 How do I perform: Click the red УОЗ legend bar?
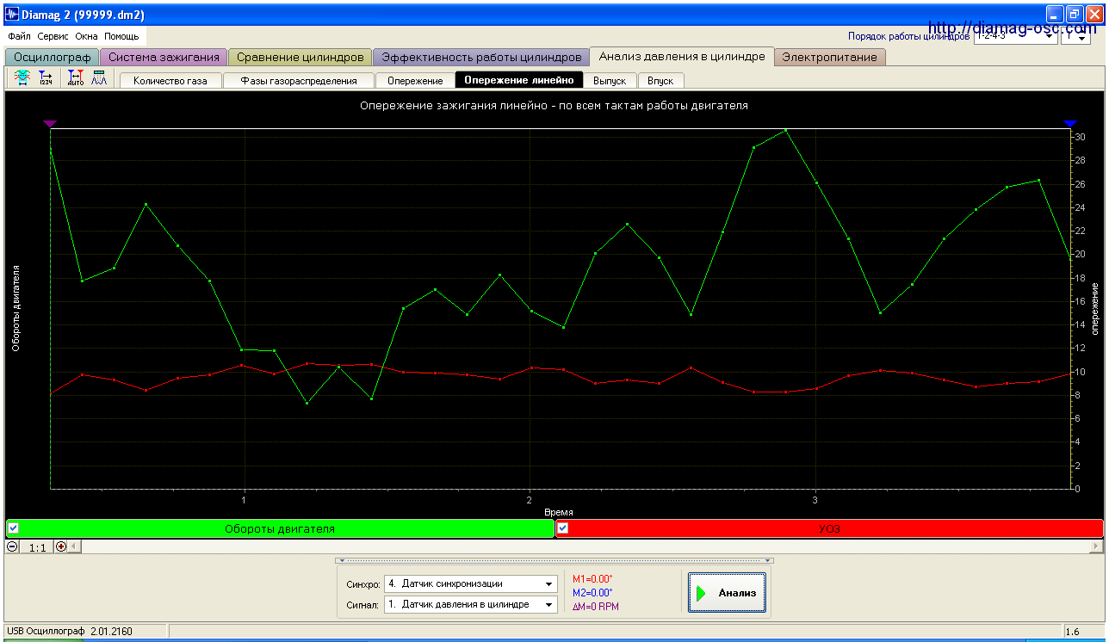829,528
